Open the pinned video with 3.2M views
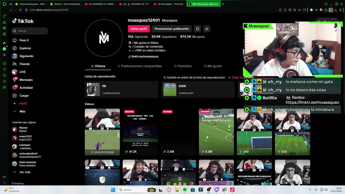Image resolution: width=345 pixels, height=194 pixels. [216, 132]
